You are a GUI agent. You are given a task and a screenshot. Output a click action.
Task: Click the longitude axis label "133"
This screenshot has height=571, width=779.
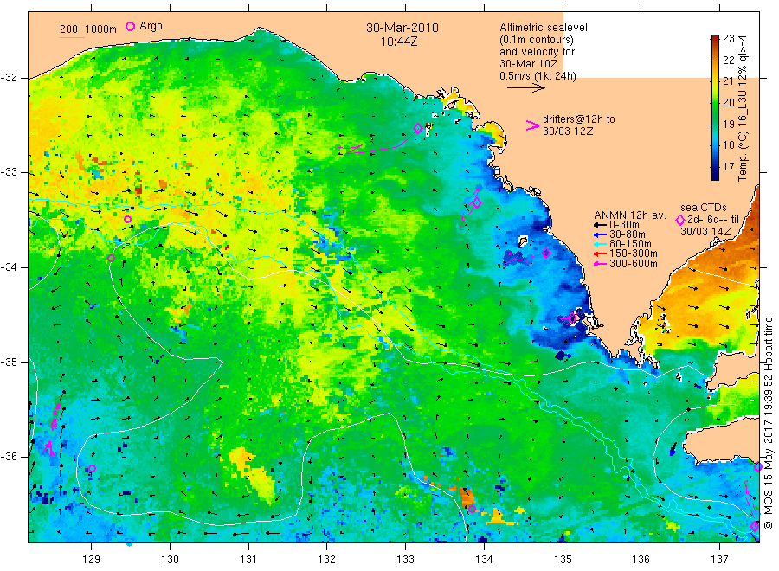click(x=405, y=560)
